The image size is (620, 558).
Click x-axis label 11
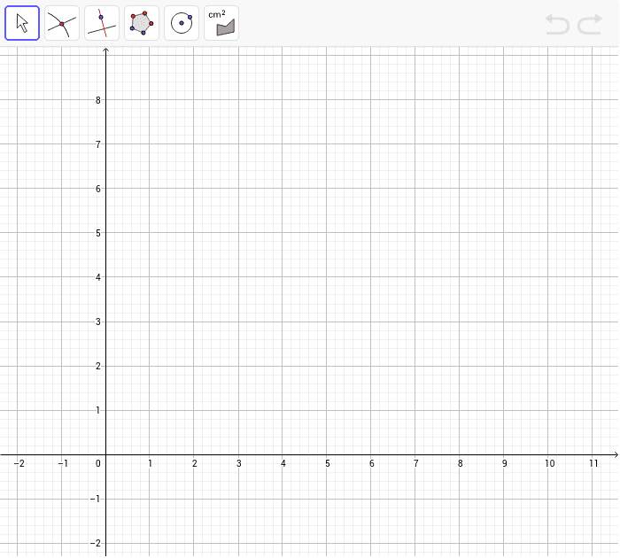[593, 463]
